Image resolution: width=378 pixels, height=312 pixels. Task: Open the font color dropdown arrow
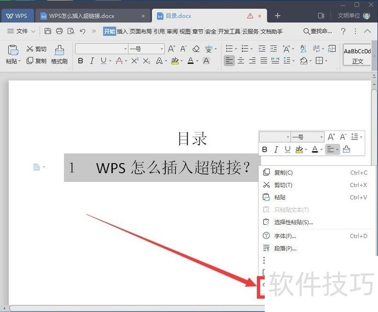point(198,61)
